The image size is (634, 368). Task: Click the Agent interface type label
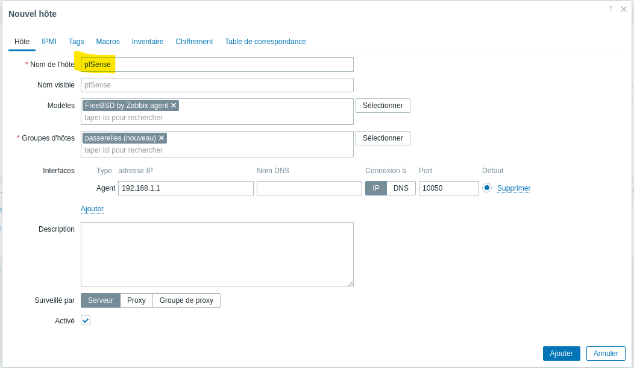click(x=105, y=188)
